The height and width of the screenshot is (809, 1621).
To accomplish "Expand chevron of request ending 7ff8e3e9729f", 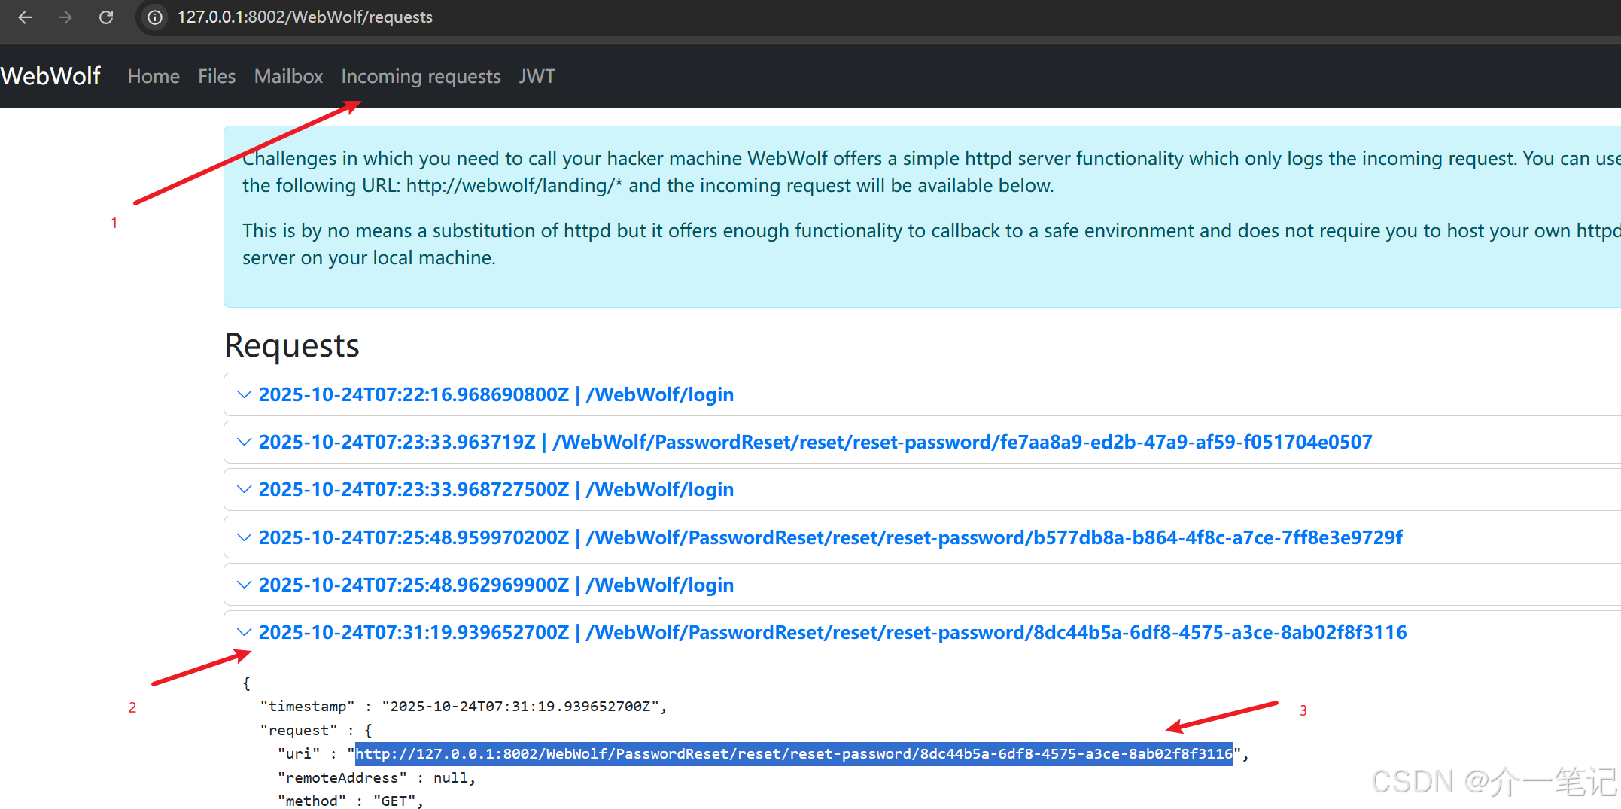I will point(243,537).
